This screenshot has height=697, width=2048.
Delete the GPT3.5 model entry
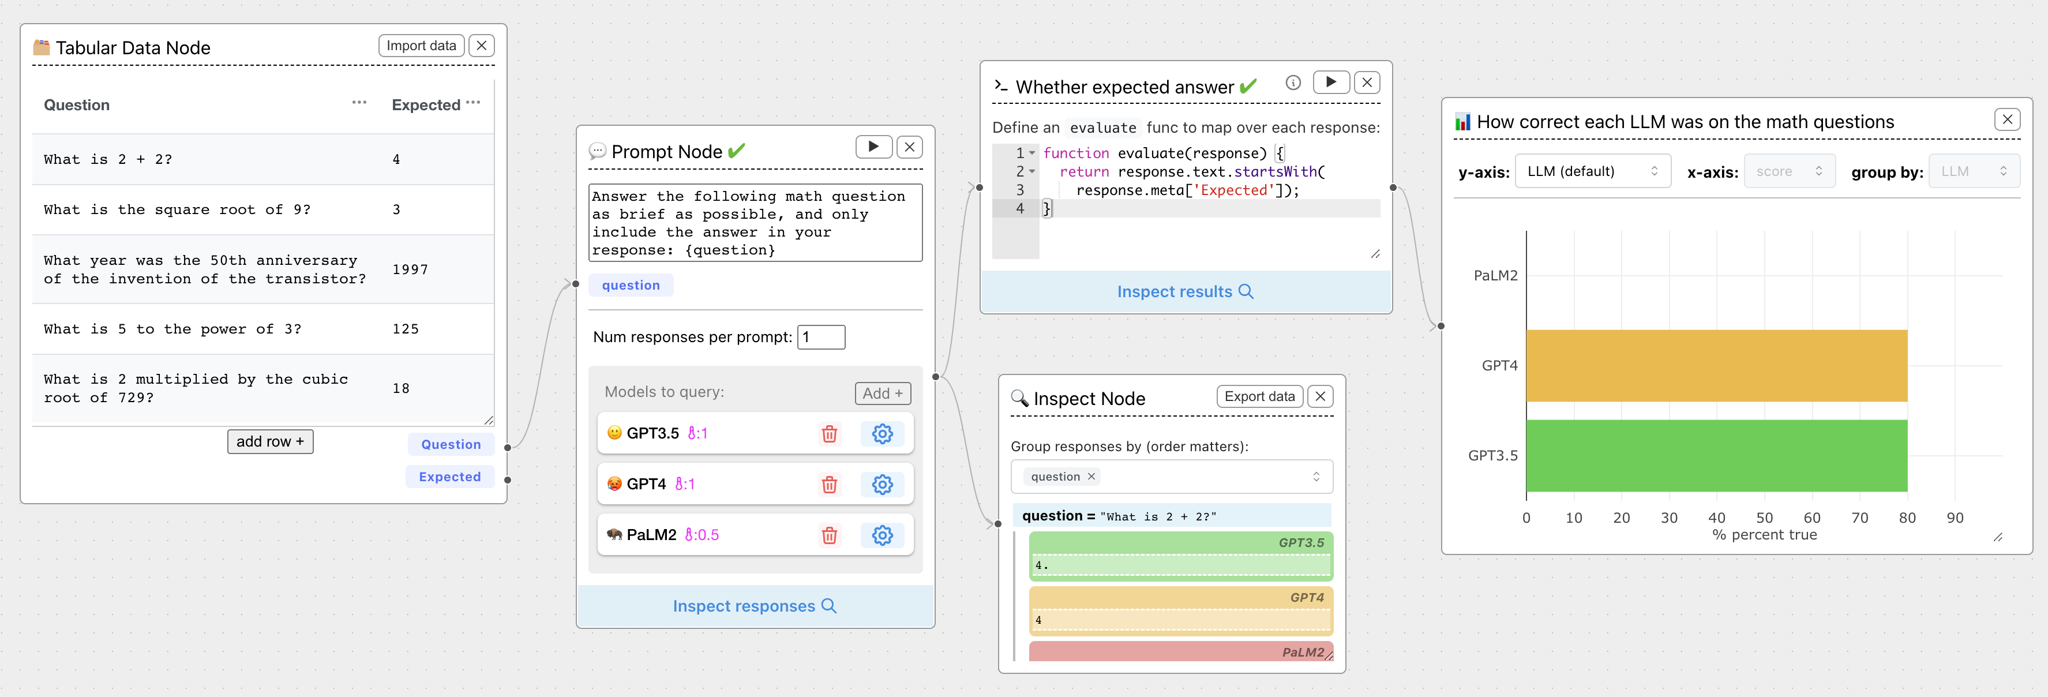[828, 434]
